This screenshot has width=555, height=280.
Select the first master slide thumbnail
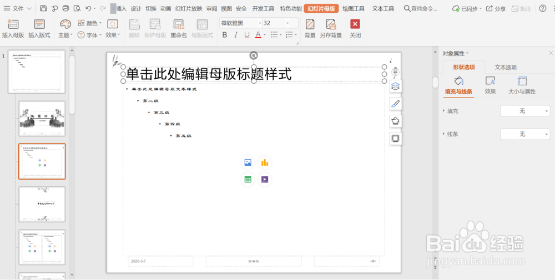tap(37, 72)
